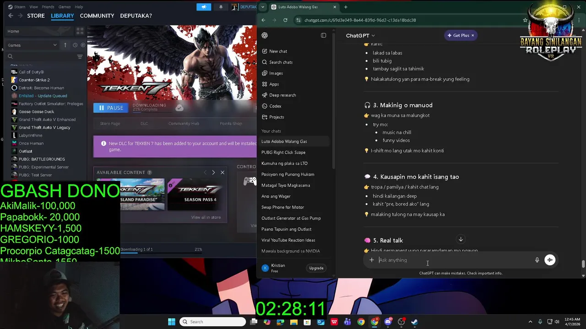Viewport: 586px width, 329px height.
Task: Open the View menu in Steam
Action: 34,7
